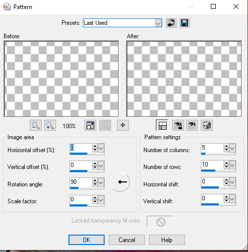This screenshot has height=252, width=248.
Task: Toggle the show previews panel icon
Action: [162, 125]
